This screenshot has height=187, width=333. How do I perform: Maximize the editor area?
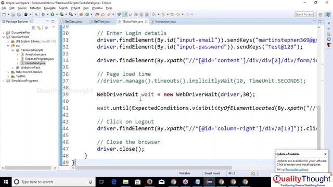pyautogui.click(x=320, y=21)
